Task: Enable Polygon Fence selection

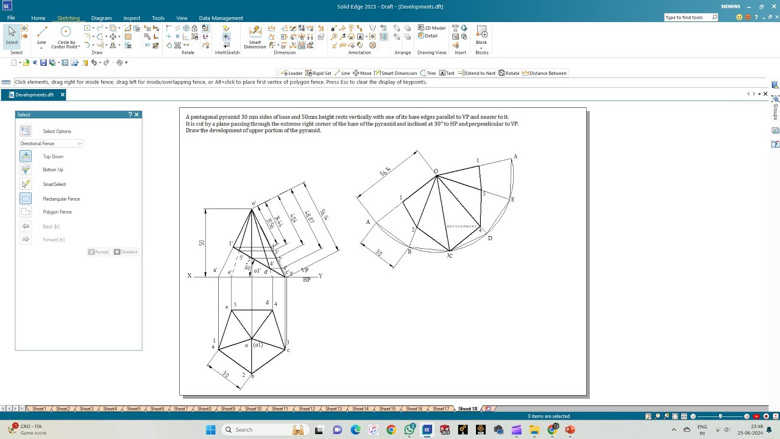Action: 26,212
